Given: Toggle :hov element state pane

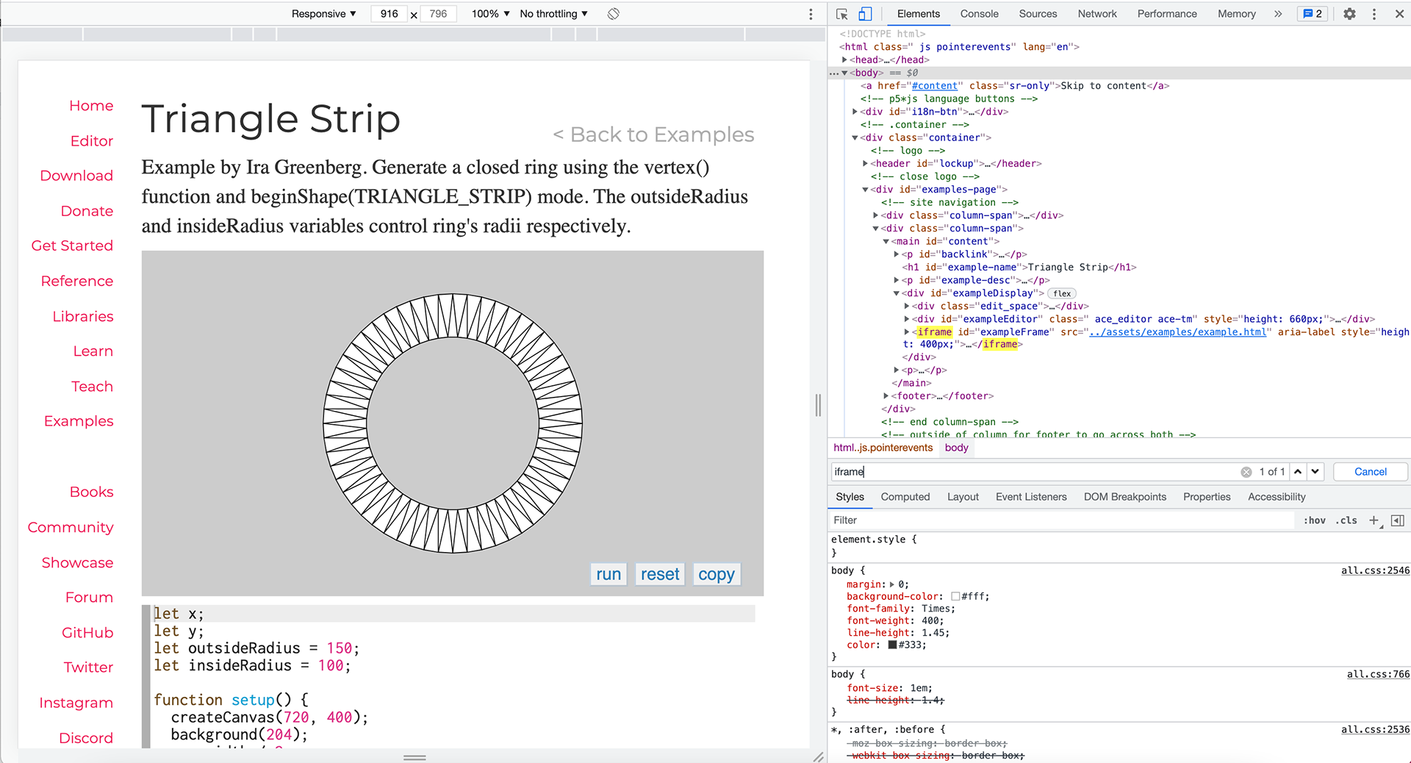Looking at the screenshot, I should click(x=1315, y=520).
